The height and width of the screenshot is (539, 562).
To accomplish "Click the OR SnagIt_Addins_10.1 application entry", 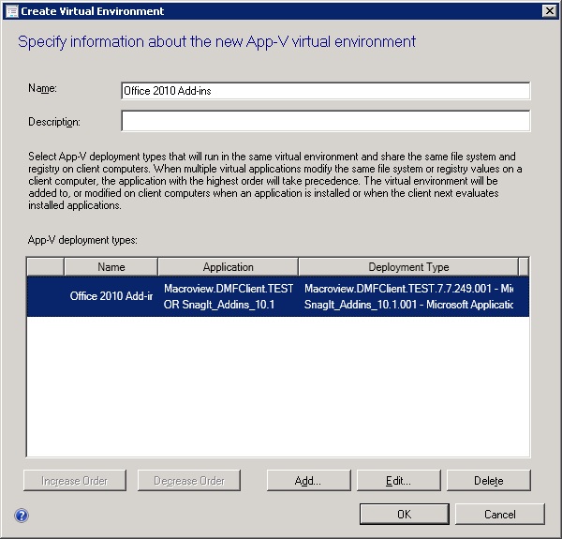I will click(x=218, y=305).
